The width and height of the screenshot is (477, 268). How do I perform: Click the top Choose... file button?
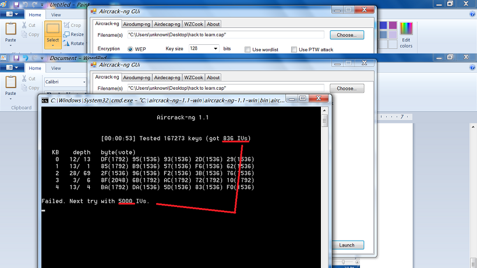pyautogui.click(x=347, y=35)
